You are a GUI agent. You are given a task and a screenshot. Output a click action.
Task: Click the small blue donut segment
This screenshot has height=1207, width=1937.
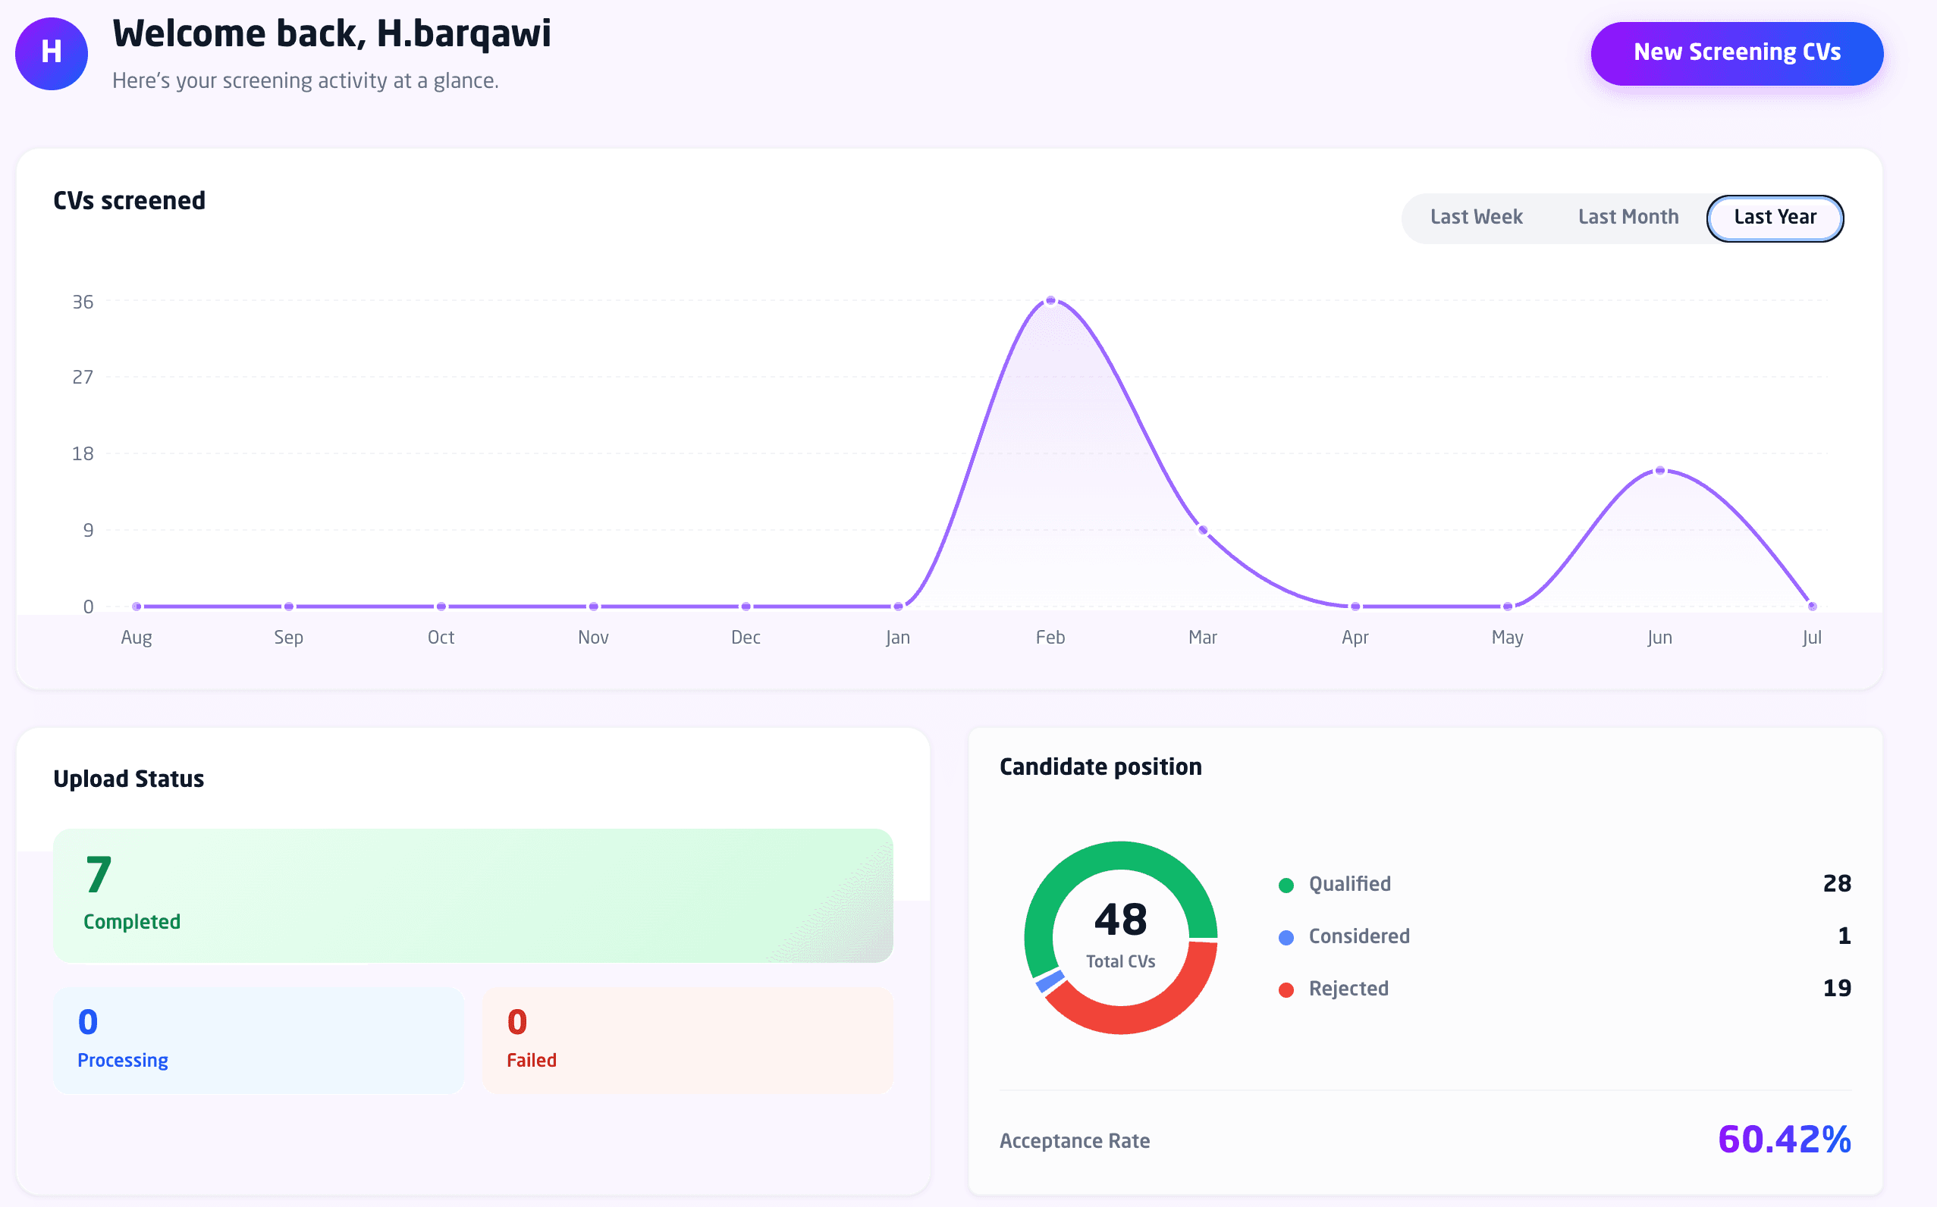[x=1050, y=982]
